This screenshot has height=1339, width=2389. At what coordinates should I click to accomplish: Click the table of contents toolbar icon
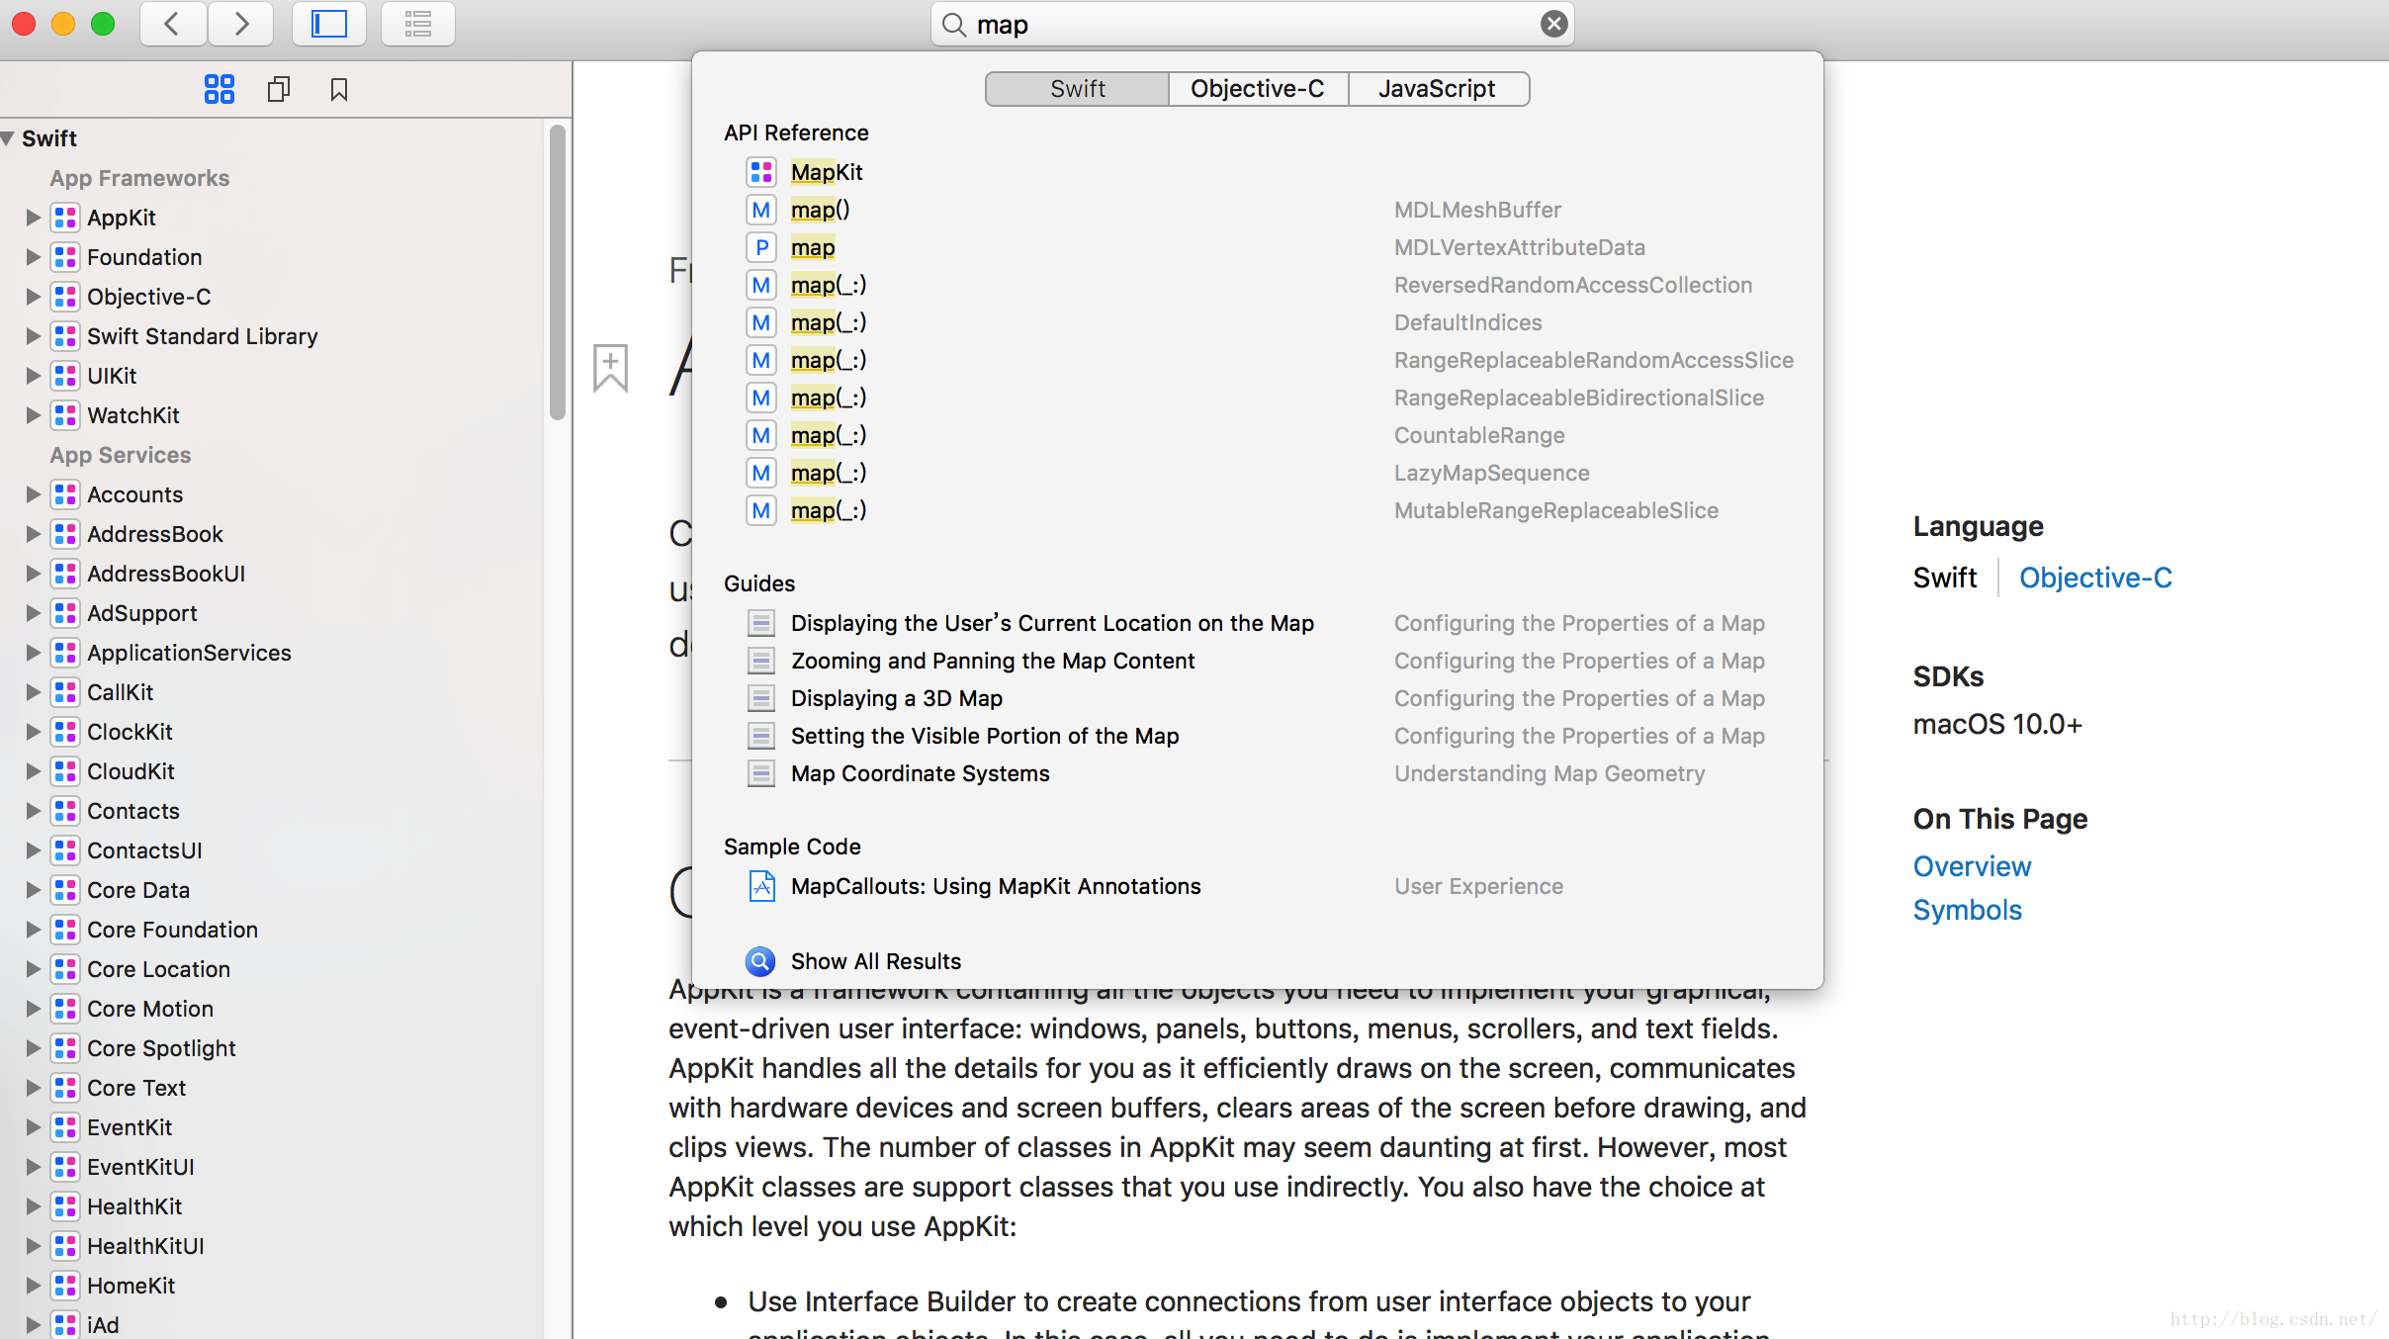click(x=417, y=24)
